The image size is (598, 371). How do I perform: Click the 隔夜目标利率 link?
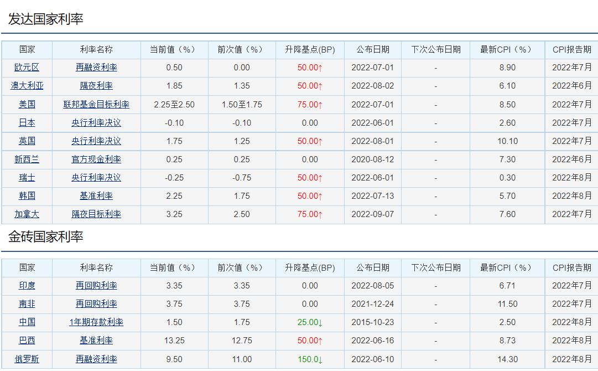pos(97,214)
